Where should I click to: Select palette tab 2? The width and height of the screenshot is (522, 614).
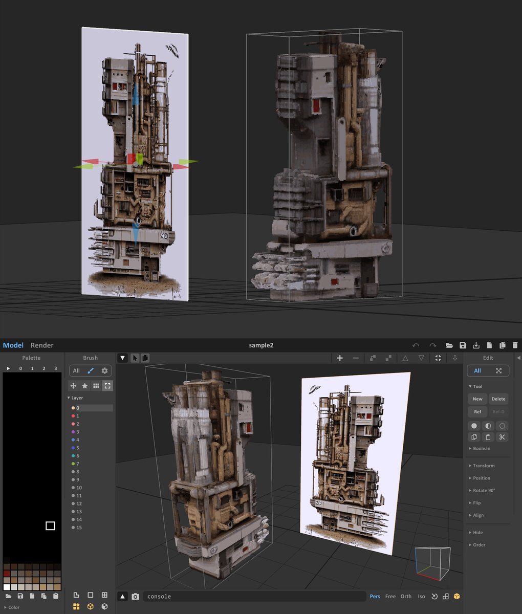[x=44, y=368]
